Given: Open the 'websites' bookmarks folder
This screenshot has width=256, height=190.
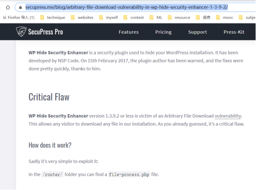Looking at the screenshot, I should (x=82, y=17).
